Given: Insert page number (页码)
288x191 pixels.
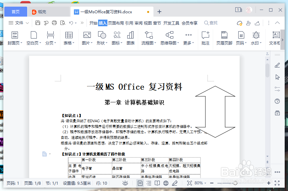Looking at the screenshot, I should 241,38.
